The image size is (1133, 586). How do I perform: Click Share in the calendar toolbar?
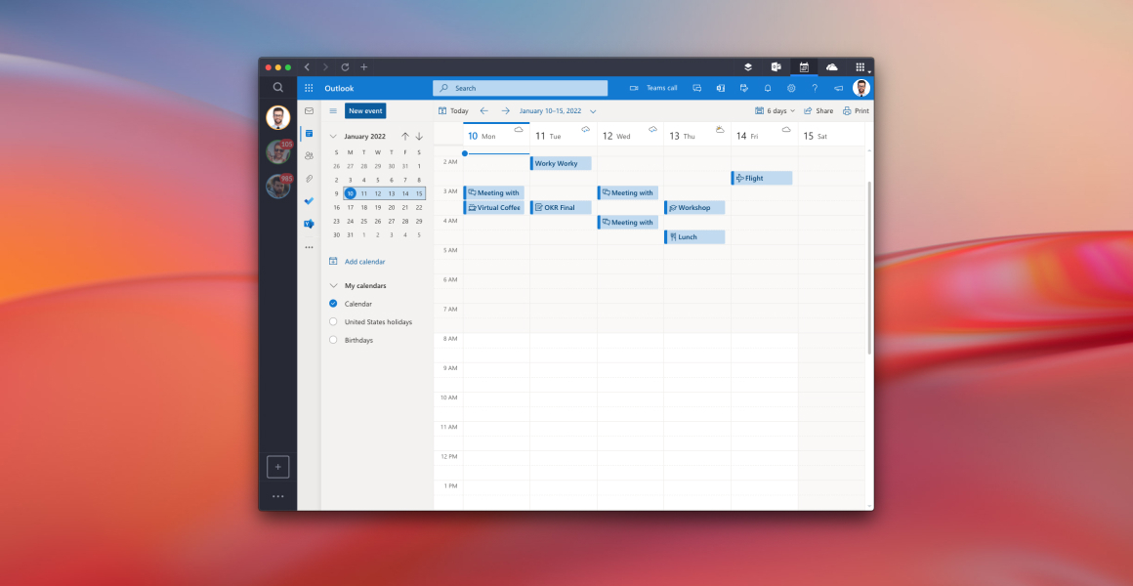click(x=818, y=111)
